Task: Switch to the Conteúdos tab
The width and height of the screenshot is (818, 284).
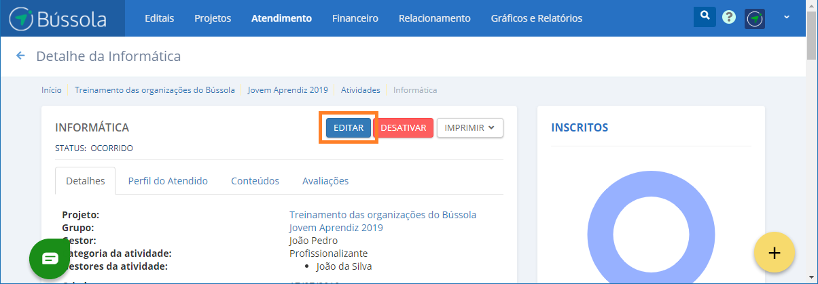Action: coord(255,181)
